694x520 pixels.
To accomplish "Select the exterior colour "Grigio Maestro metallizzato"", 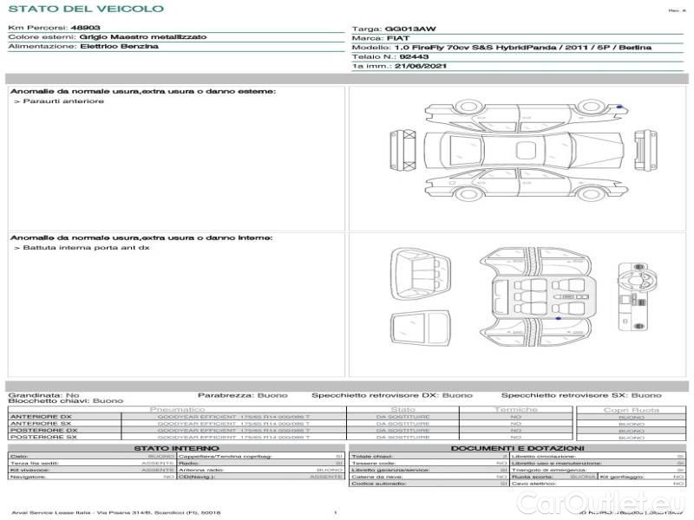I will (x=143, y=37).
